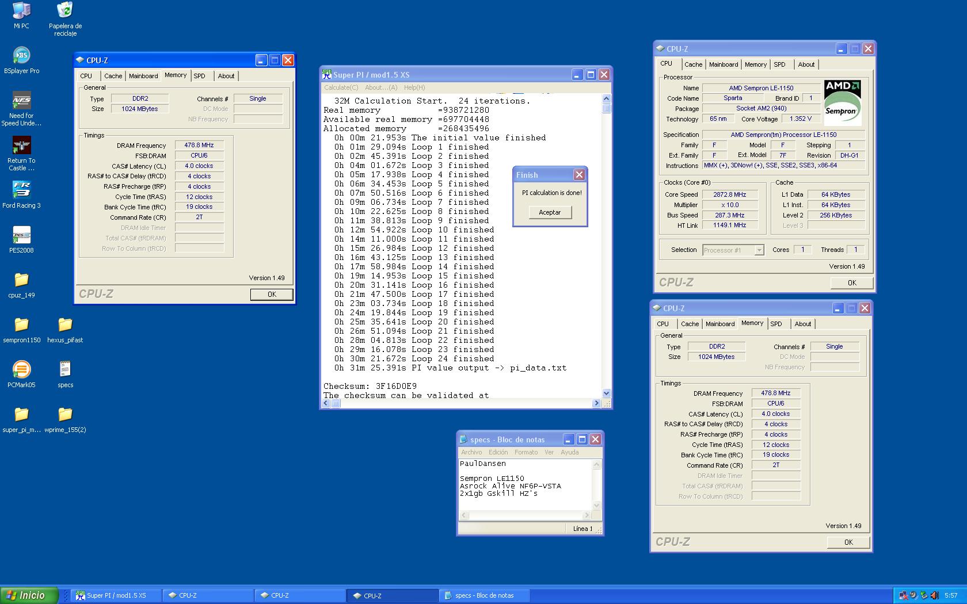Select About tab in top-right CPU-Z
The image size is (967, 604).
click(x=806, y=64)
